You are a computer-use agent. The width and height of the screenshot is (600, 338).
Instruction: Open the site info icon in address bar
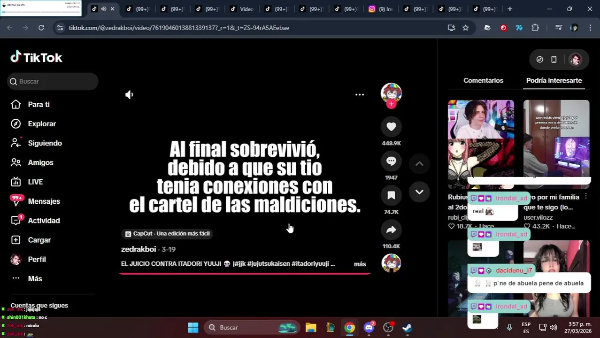tap(60, 28)
